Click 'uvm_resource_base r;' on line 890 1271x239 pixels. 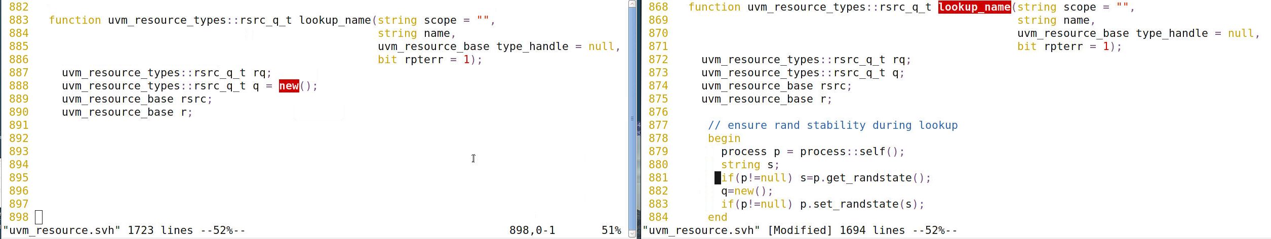pyautogui.click(x=128, y=112)
